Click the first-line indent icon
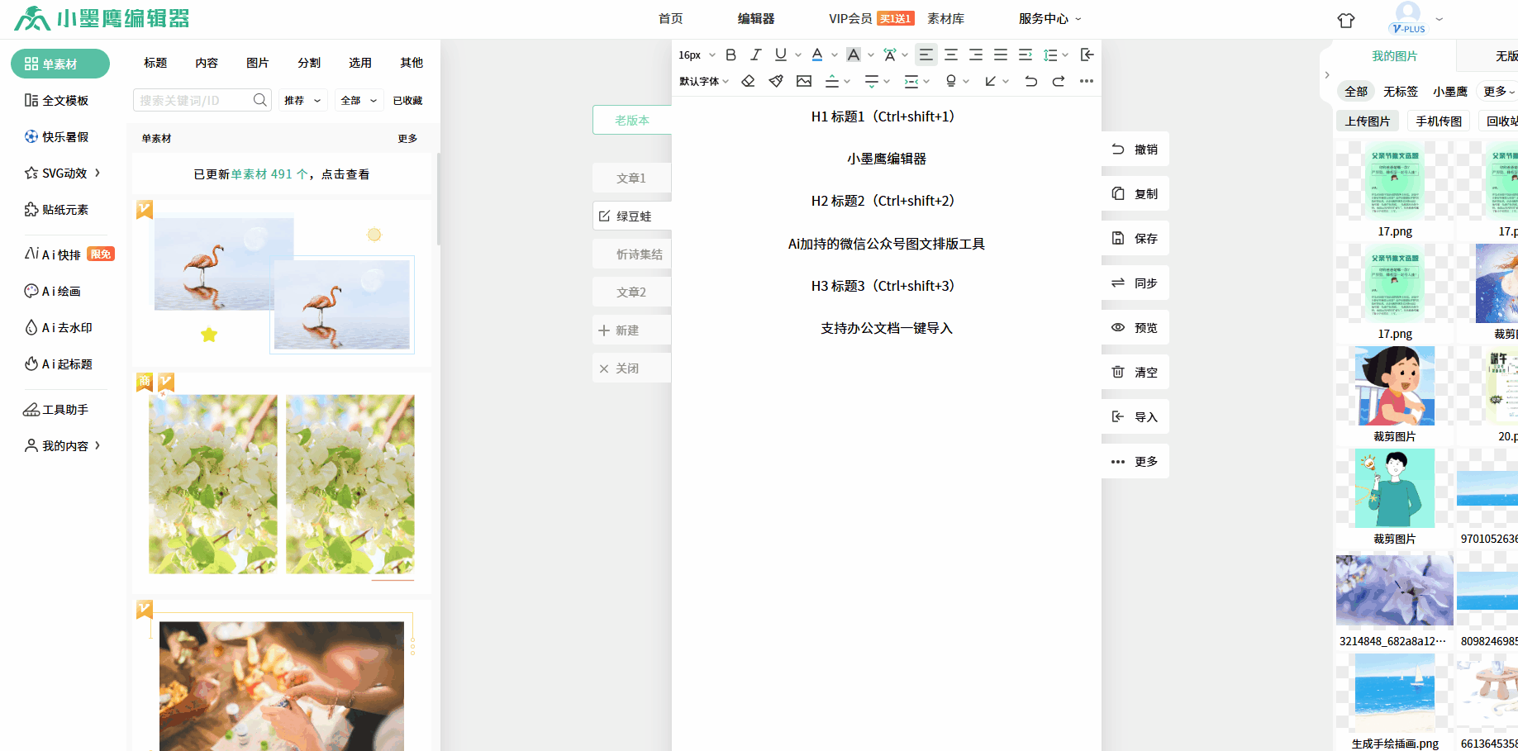The image size is (1518, 751). pyautogui.click(x=1025, y=55)
